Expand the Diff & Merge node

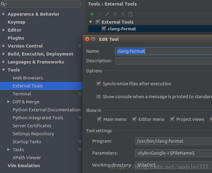8,102
